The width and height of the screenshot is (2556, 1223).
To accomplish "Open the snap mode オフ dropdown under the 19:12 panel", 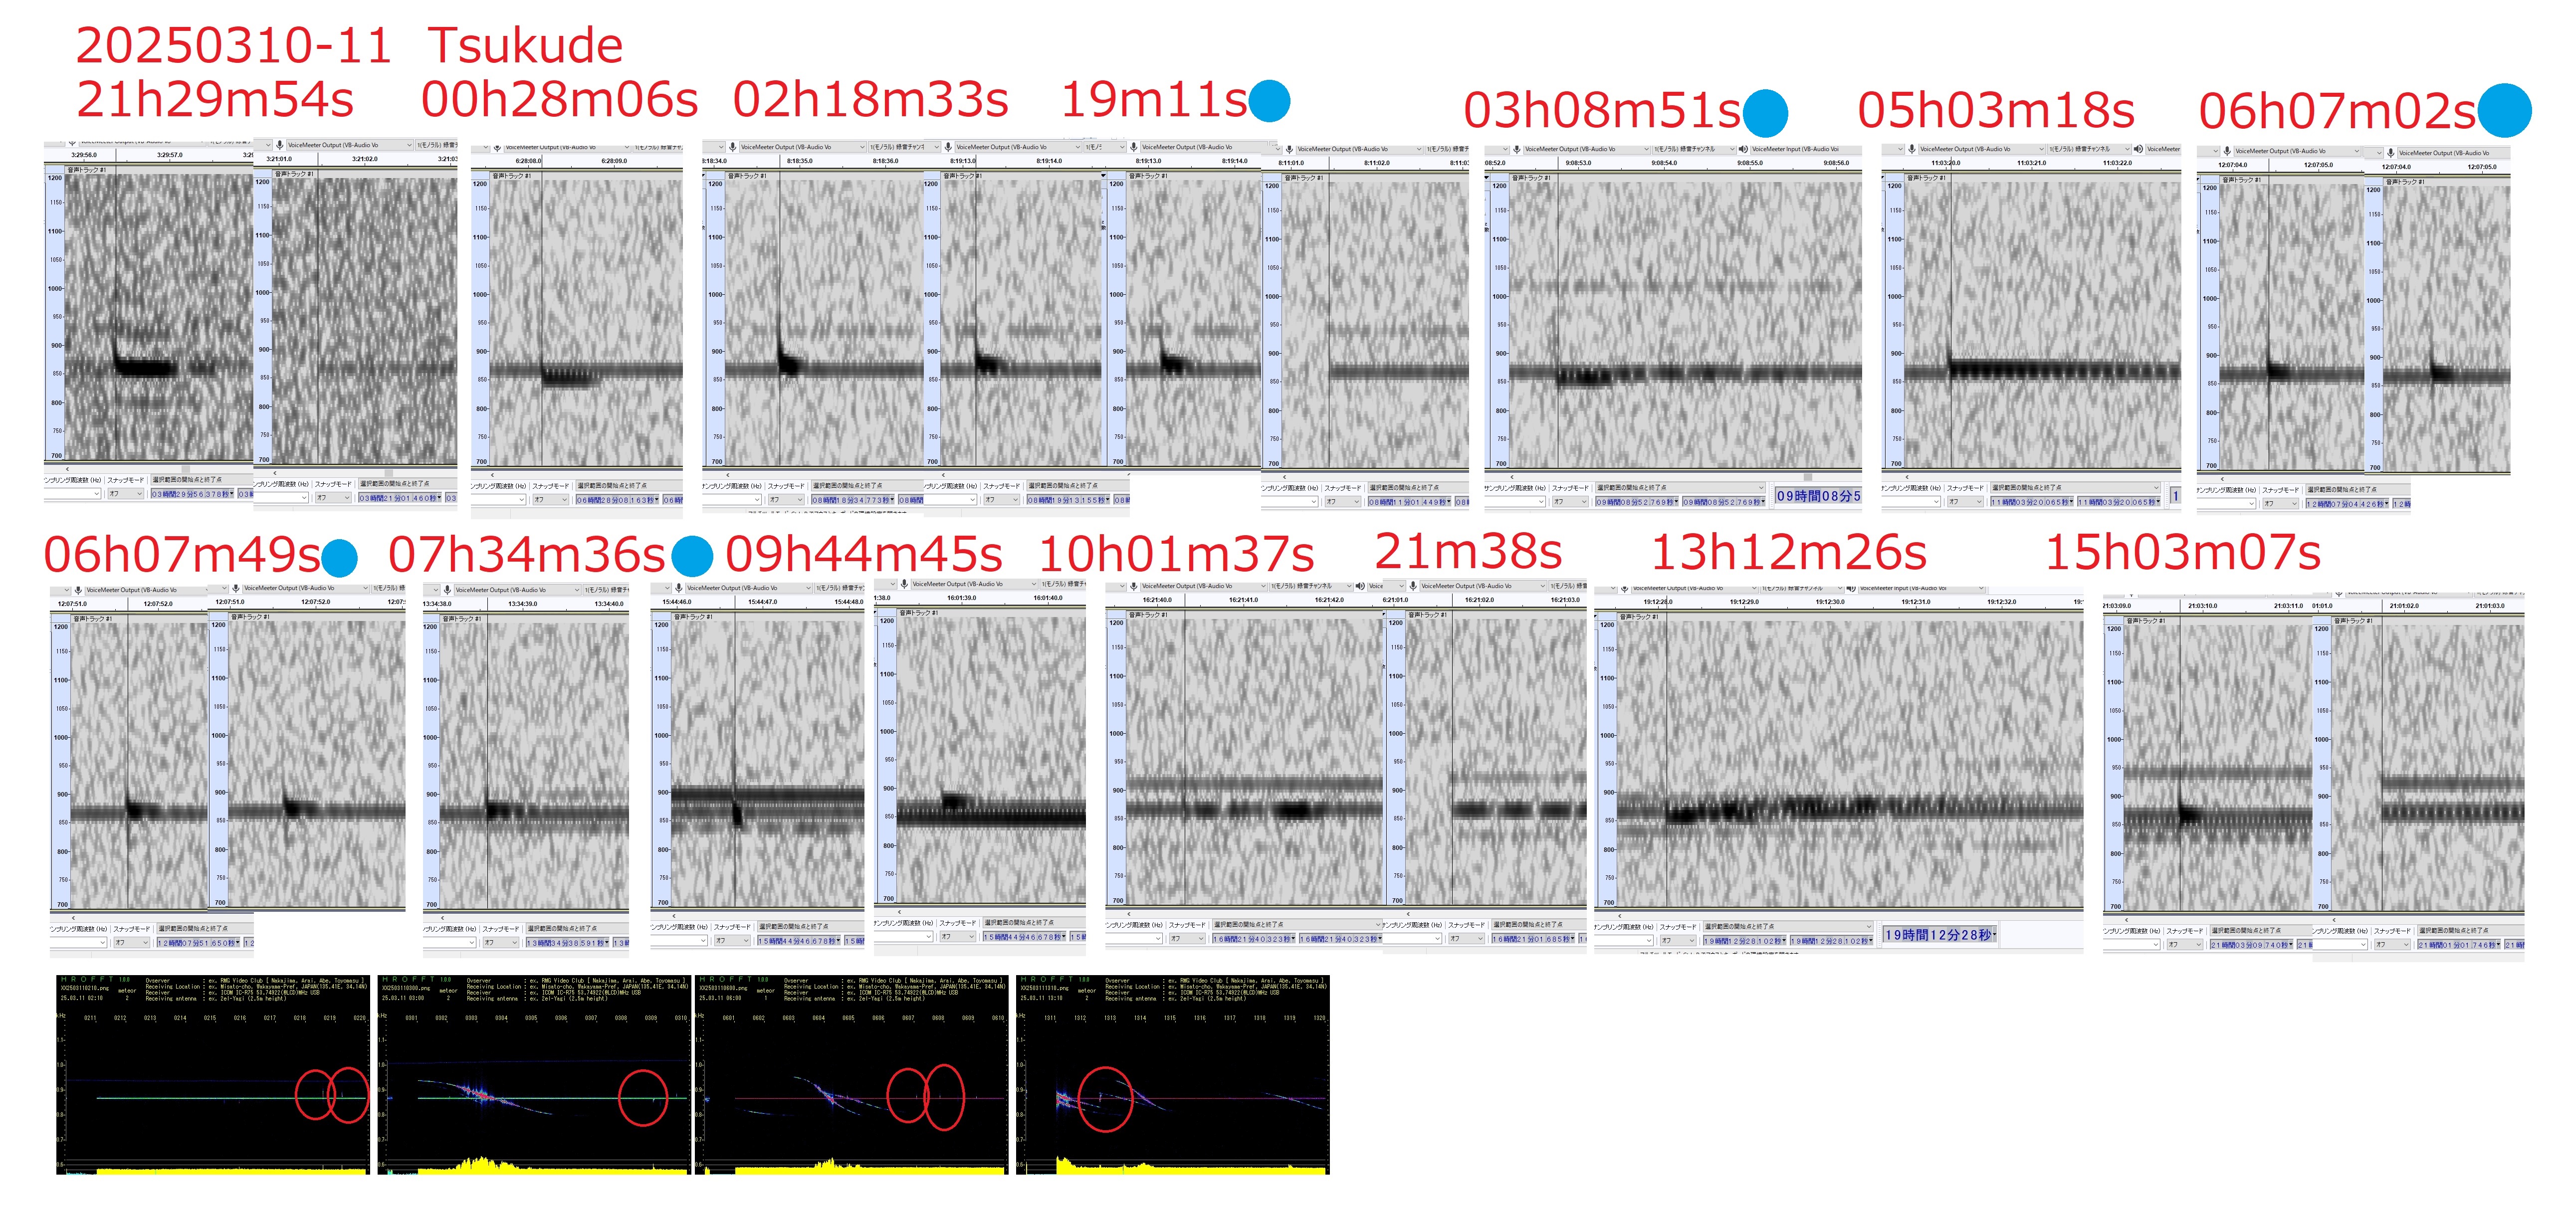I will [x=1677, y=940].
